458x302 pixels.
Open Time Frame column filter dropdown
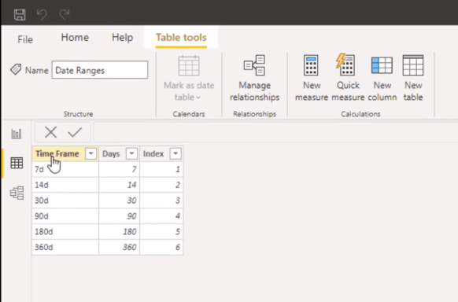pyautogui.click(x=90, y=153)
